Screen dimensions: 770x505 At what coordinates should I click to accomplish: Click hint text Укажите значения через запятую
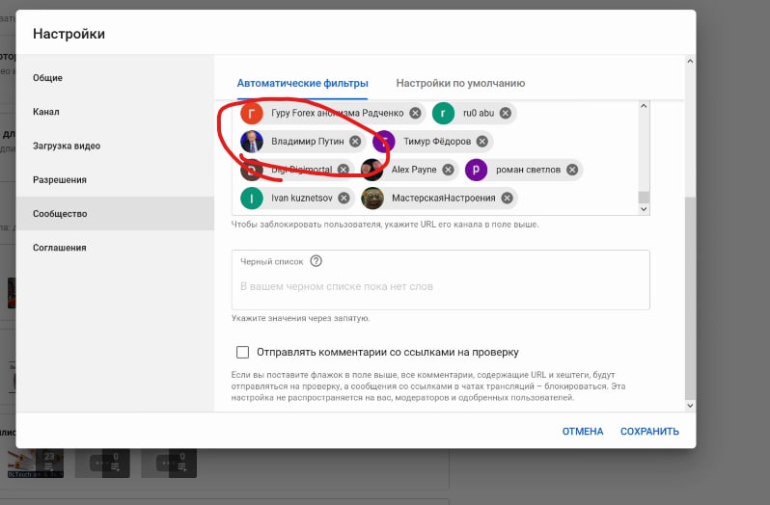click(300, 318)
